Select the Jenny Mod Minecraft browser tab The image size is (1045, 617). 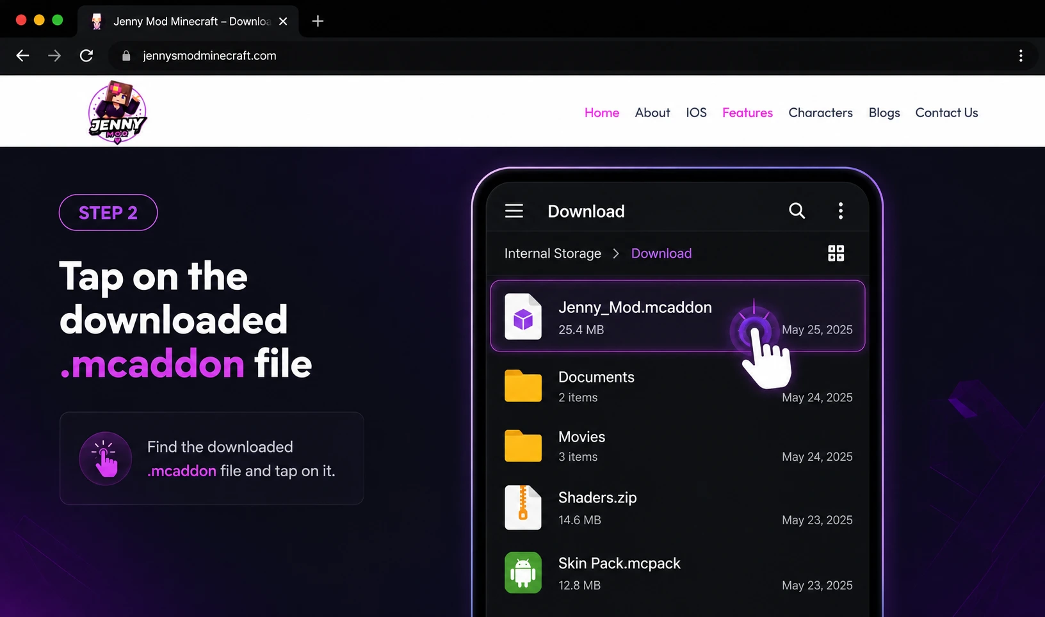[188, 21]
